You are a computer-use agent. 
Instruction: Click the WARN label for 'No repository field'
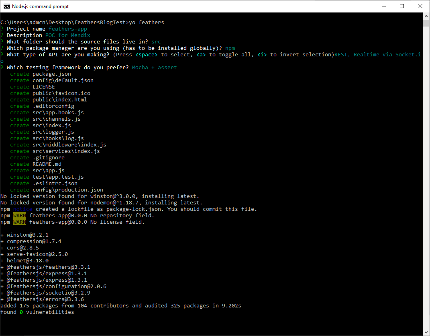click(x=20, y=216)
